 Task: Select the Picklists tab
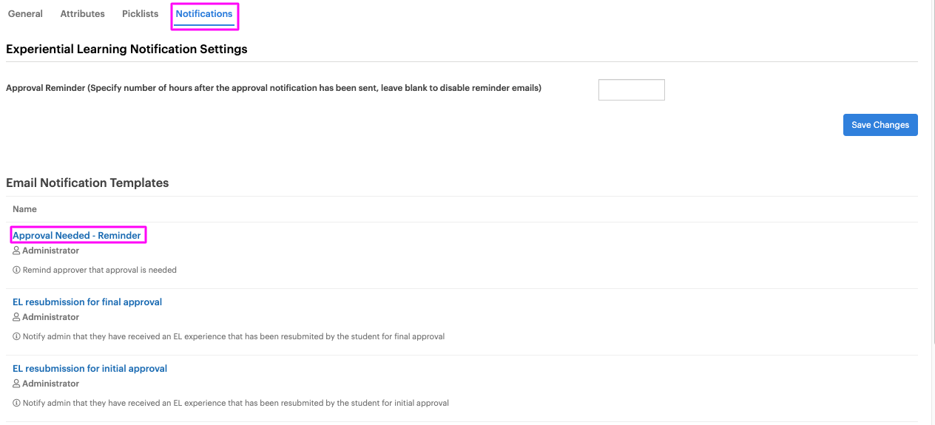click(x=140, y=14)
